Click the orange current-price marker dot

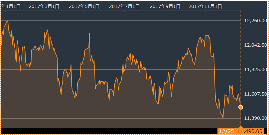click(x=241, y=107)
